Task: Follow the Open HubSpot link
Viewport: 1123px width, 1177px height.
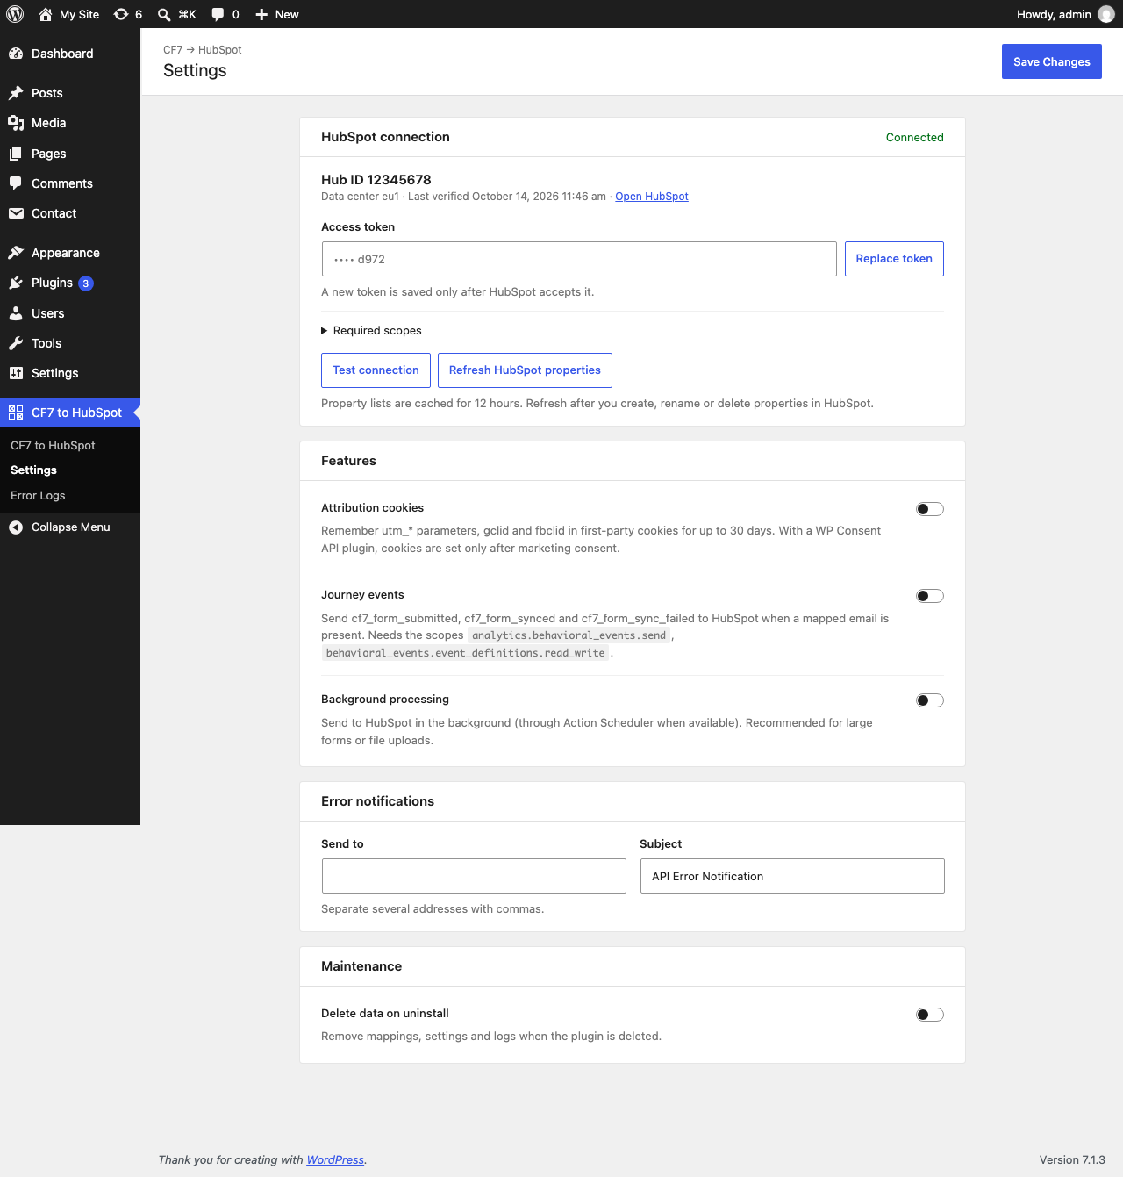Action: pyautogui.click(x=652, y=197)
